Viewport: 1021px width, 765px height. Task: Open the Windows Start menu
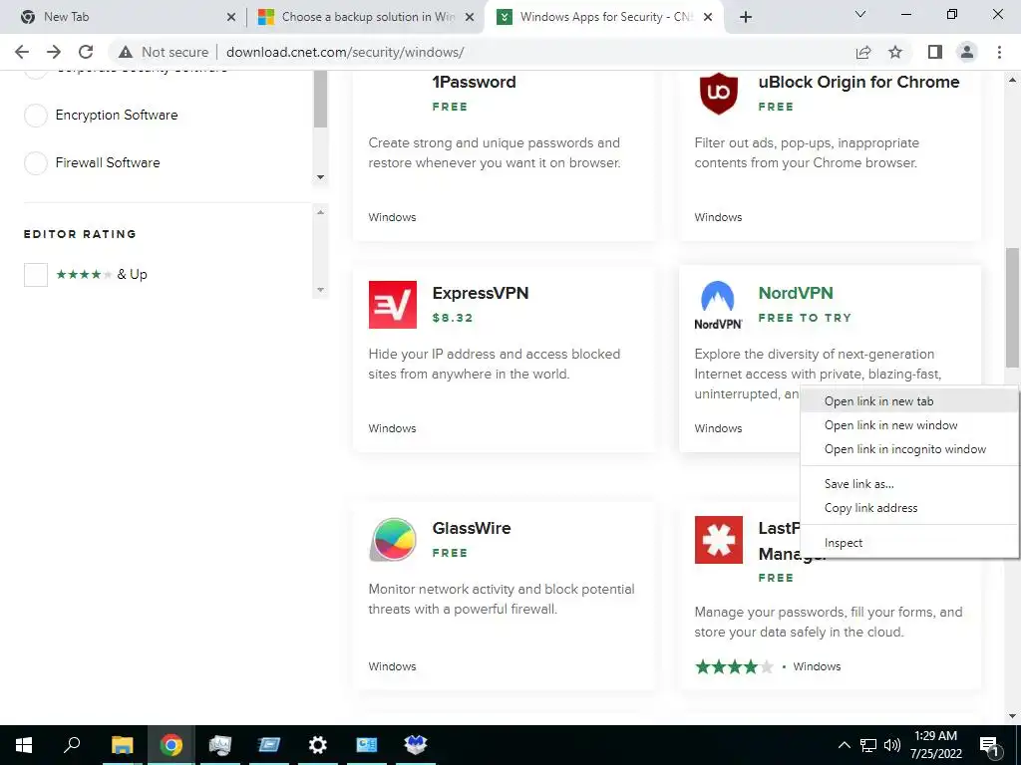click(x=24, y=745)
